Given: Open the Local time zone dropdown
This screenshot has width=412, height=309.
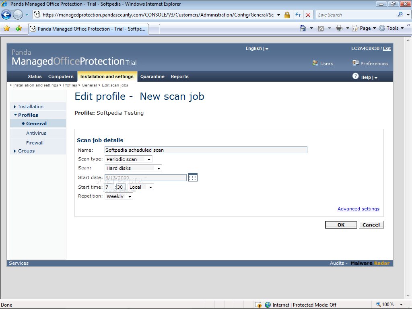Looking at the screenshot, I should (140, 187).
